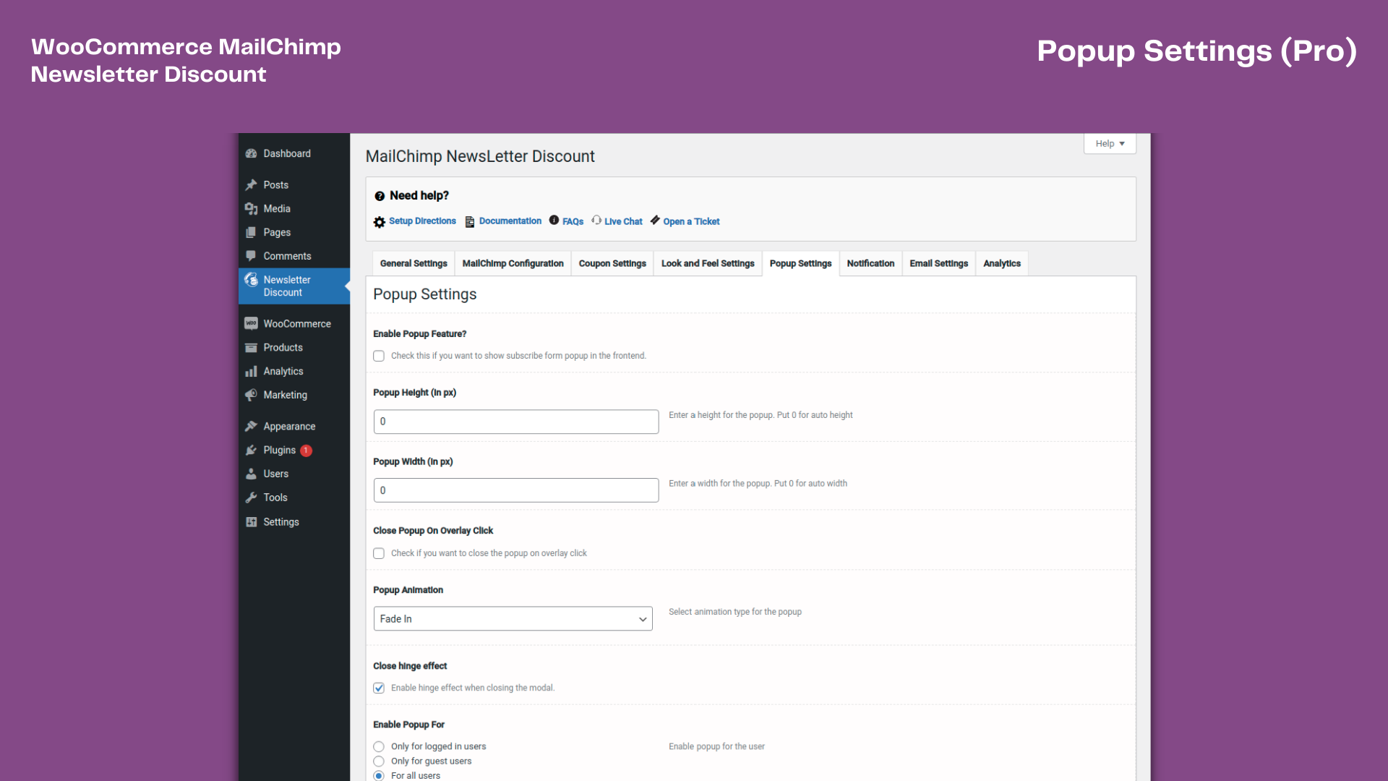
Task: Click the headset icon beside Live Chat
Action: 596,220
